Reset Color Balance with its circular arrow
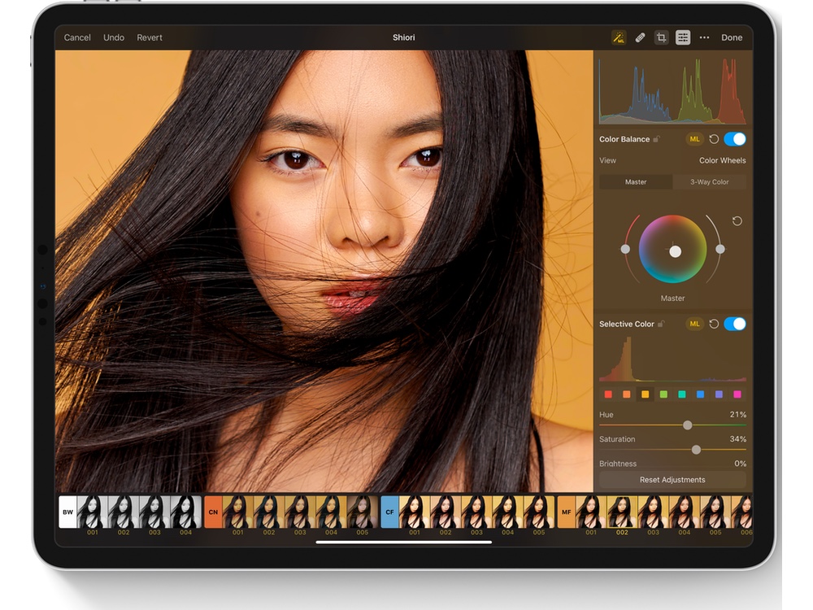The width and height of the screenshot is (813, 610). 715,139
